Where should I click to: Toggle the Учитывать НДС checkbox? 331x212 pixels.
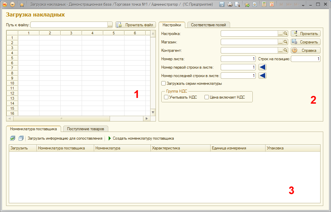(166, 97)
